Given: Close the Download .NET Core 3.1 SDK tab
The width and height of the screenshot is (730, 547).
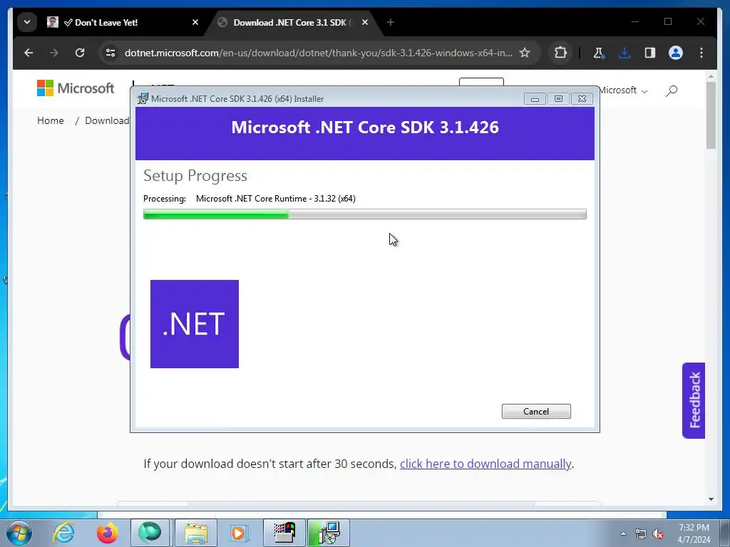Looking at the screenshot, I should pyautogui.click(x=365, y=22).
